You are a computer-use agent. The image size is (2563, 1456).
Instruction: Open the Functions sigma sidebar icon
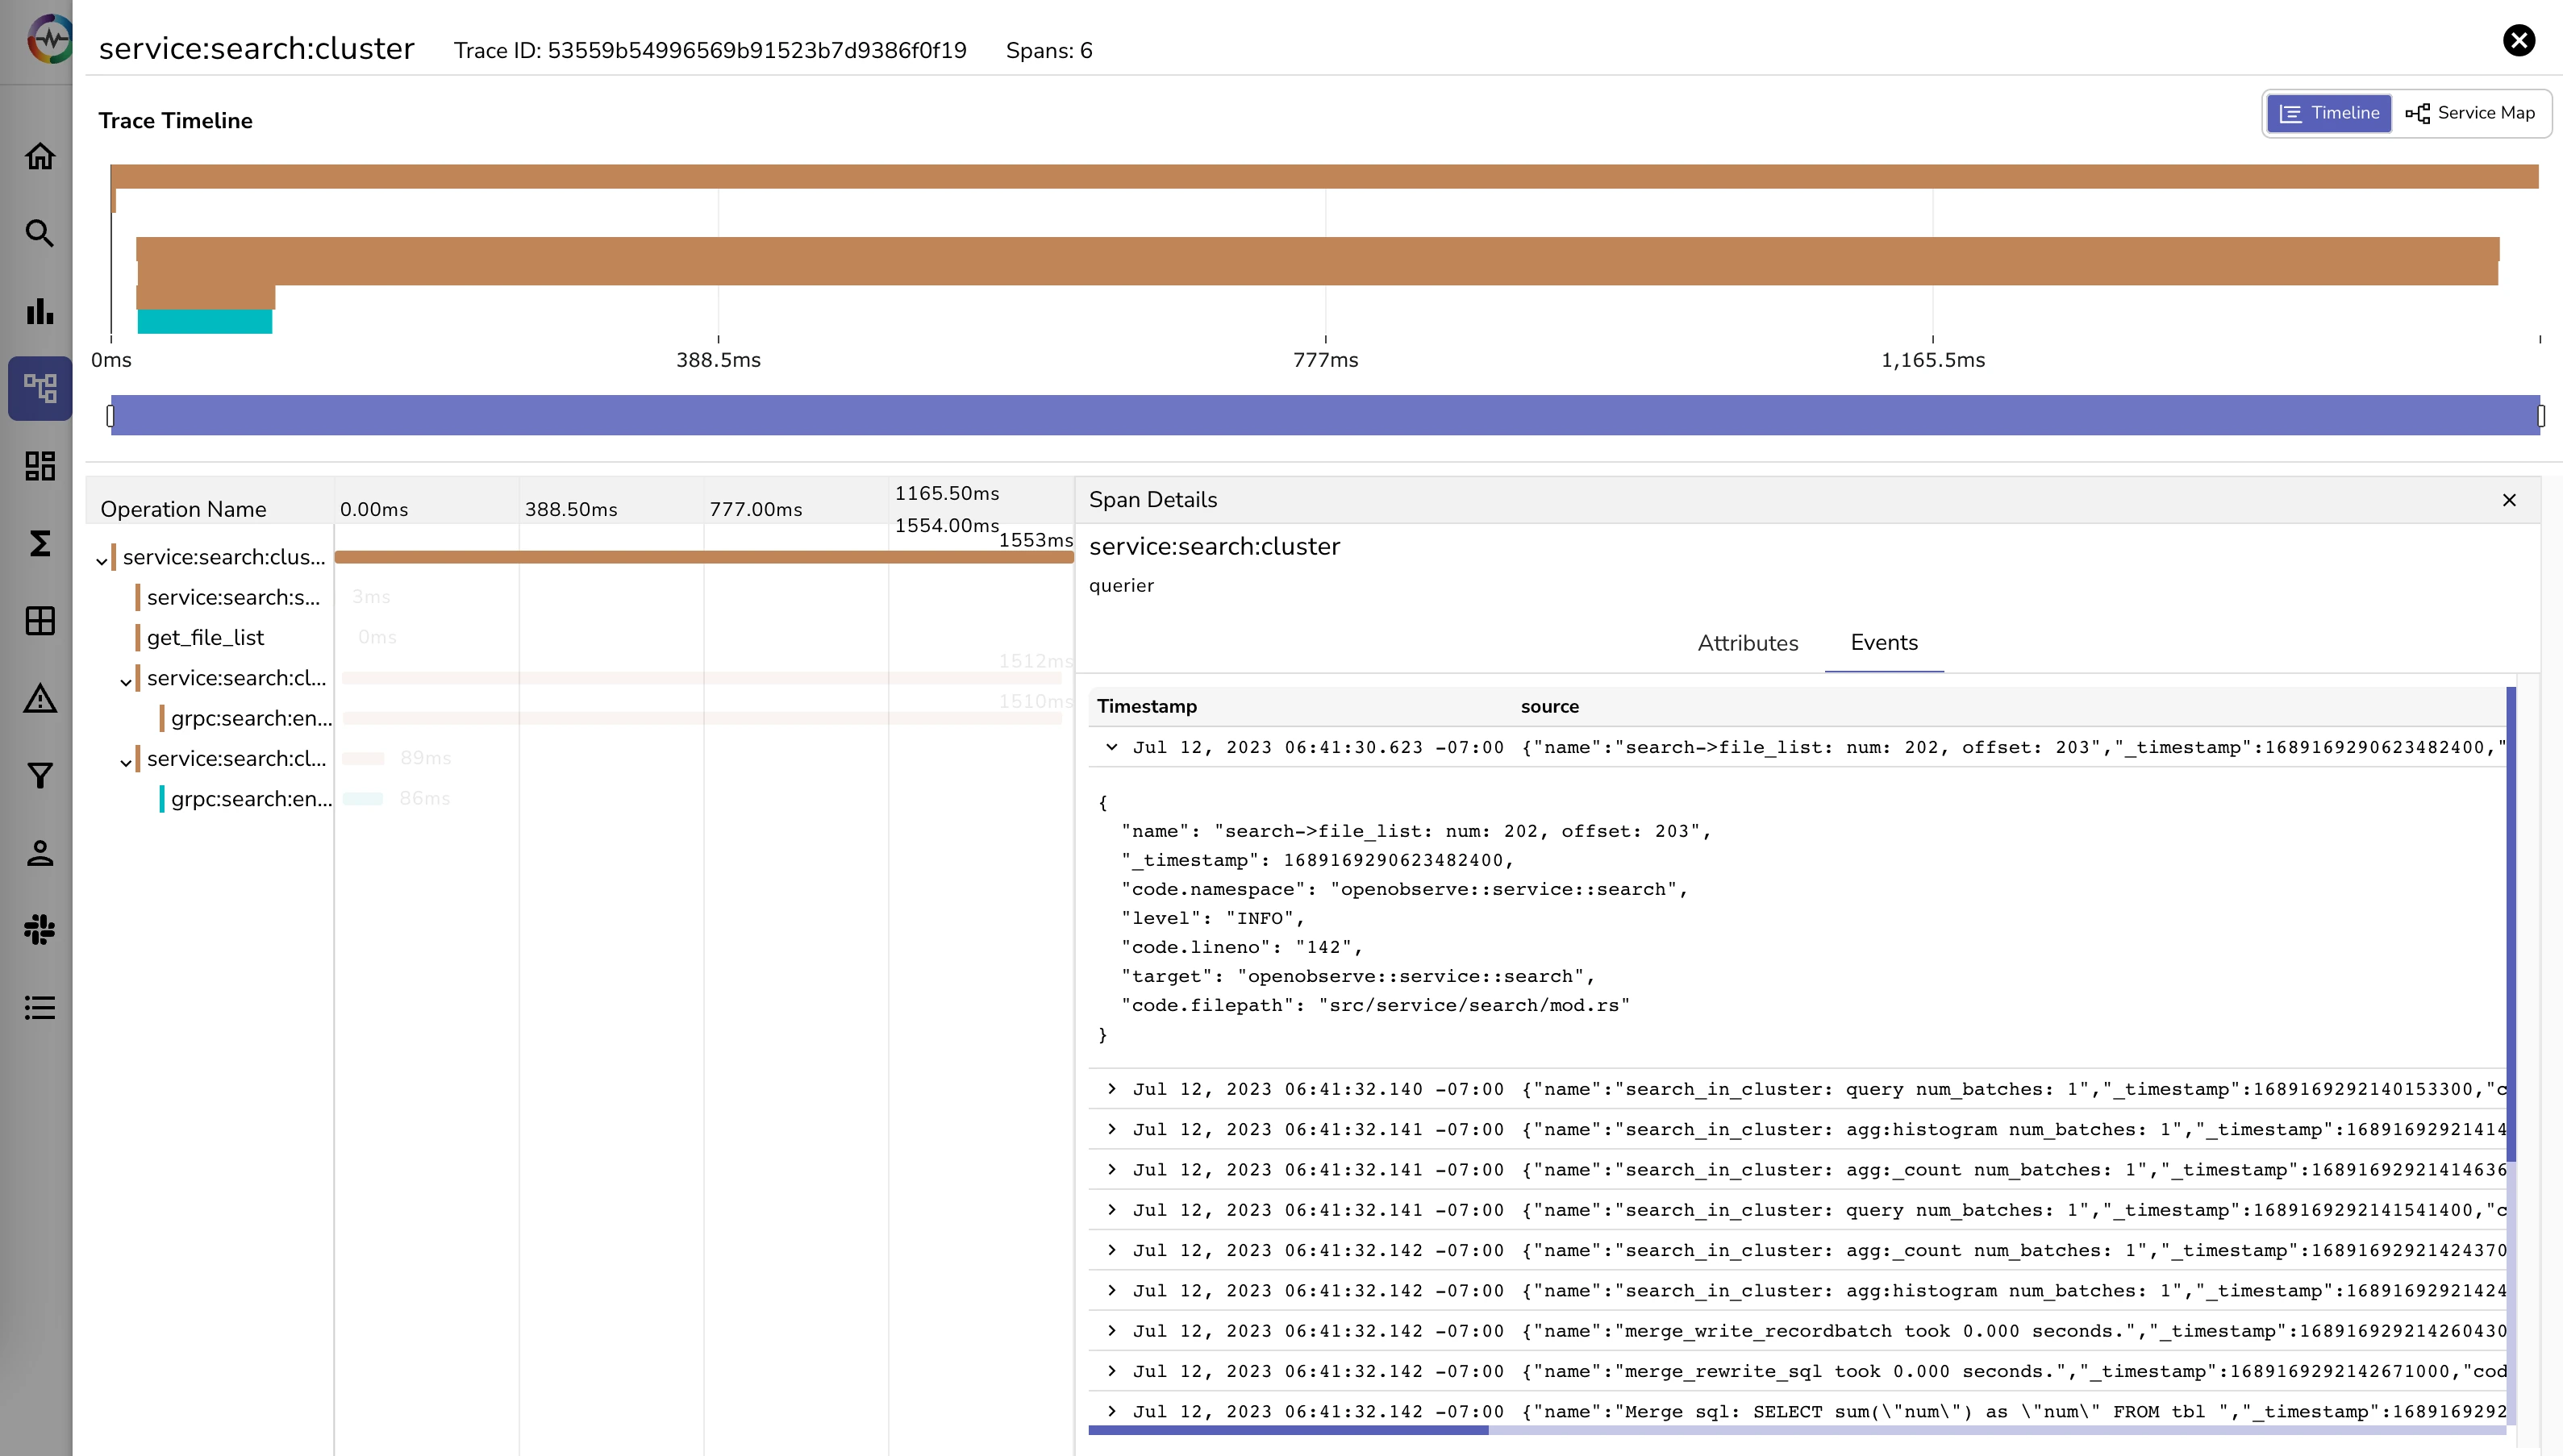click(x=40, y=544)
